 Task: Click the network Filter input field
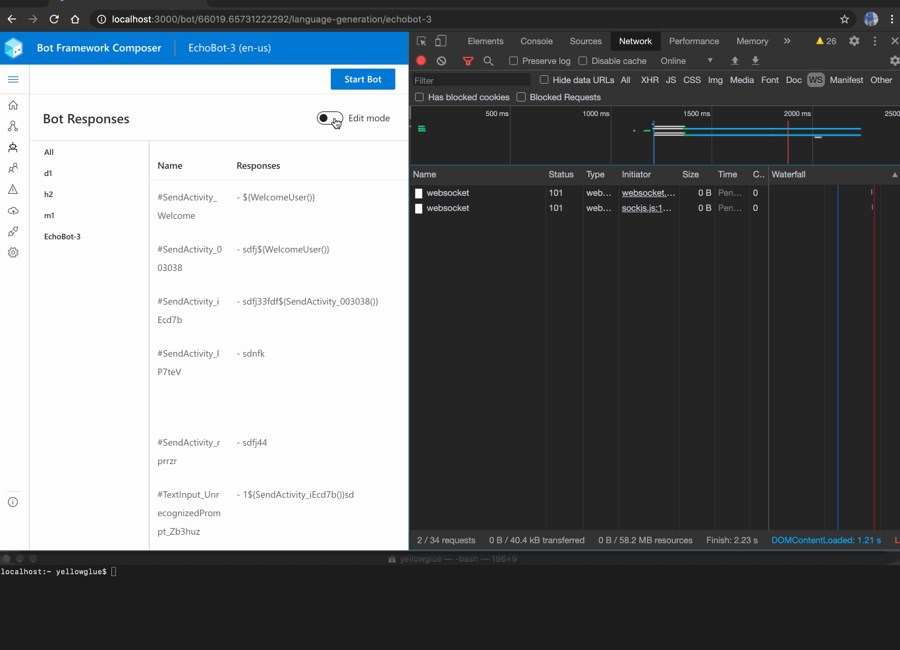471,80
